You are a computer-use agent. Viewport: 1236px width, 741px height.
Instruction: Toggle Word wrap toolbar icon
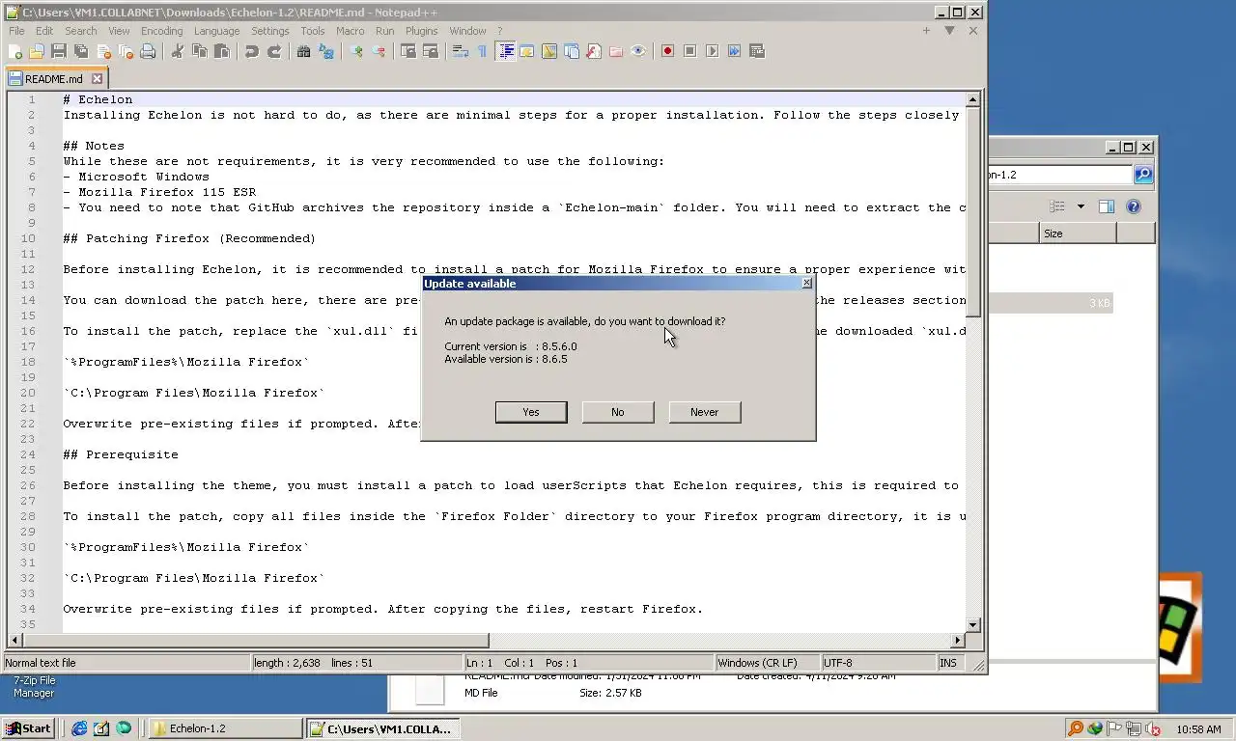coord(460,51)
